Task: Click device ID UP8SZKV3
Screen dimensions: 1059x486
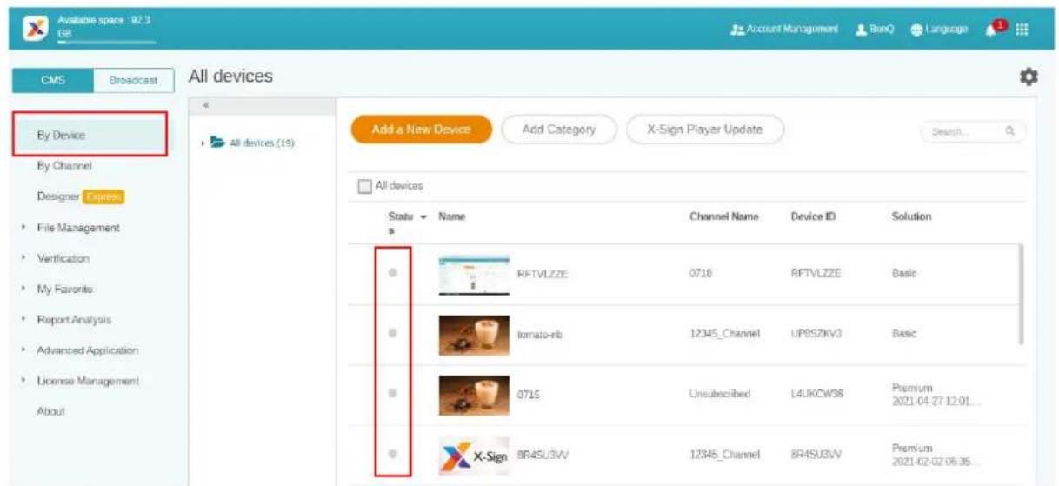Action: [817, 334]
